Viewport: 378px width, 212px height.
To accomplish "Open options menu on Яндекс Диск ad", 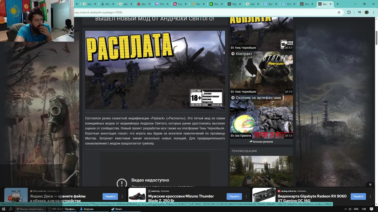I will click(x=122, y=196).
